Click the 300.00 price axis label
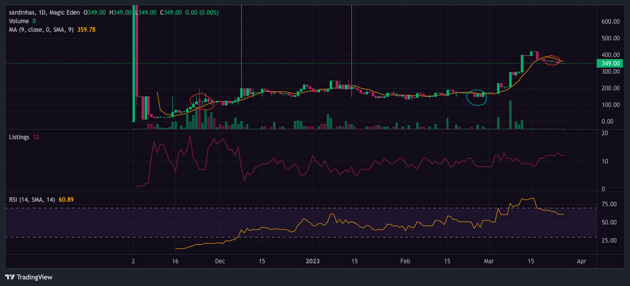 pyautogui.click(x=611, y=72)
